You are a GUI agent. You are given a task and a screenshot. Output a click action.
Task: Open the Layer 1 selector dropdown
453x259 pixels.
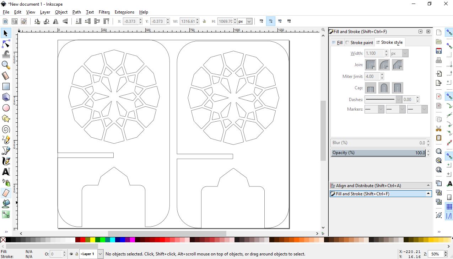tap(100, 254)
